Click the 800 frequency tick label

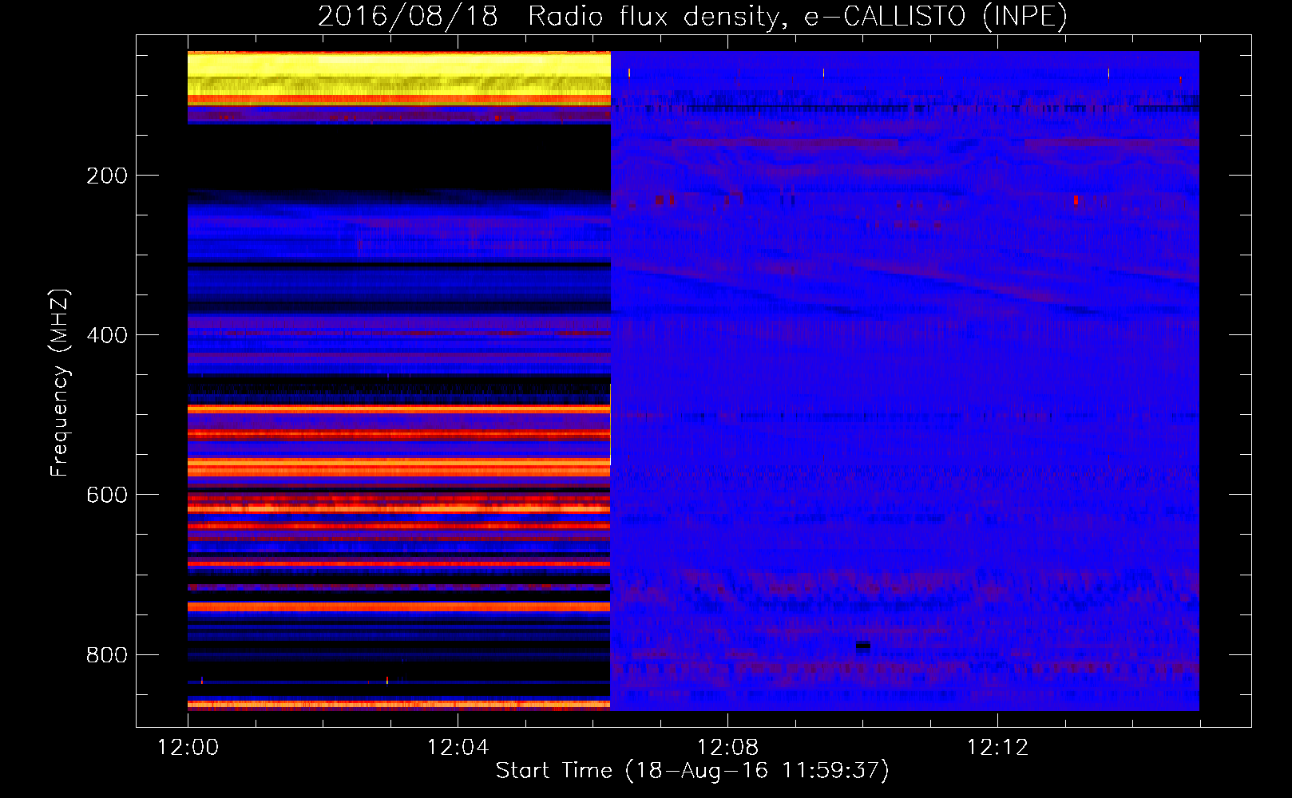(107, 655)
